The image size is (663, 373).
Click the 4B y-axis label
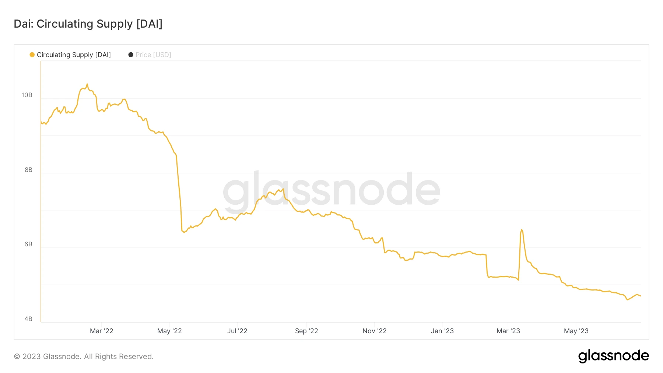[x=28, y=319]
